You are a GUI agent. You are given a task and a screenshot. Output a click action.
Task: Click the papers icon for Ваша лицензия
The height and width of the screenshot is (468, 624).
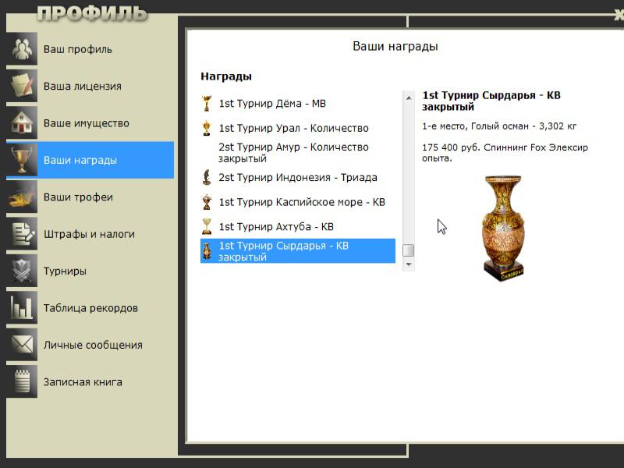(22, 86)
